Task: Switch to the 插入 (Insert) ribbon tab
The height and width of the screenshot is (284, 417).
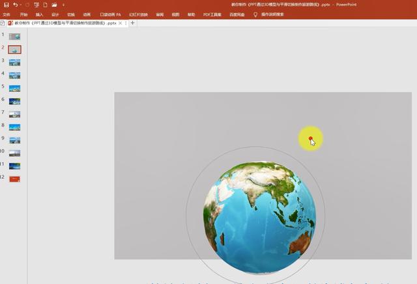Action: 40,14
